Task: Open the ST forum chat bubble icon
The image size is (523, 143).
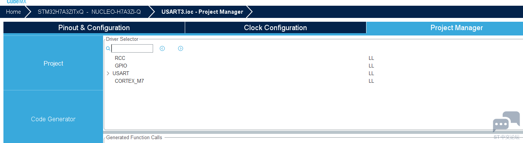Action: 506,122
